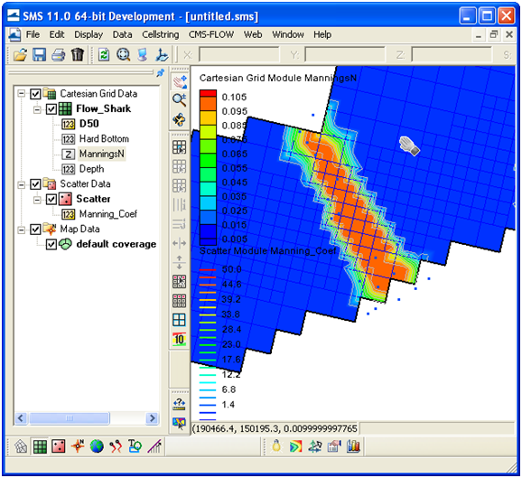The height and width of the screenshot is (478, 522).
Task: Click the contour options rainbow icon
Action: (x=295, y=446)
